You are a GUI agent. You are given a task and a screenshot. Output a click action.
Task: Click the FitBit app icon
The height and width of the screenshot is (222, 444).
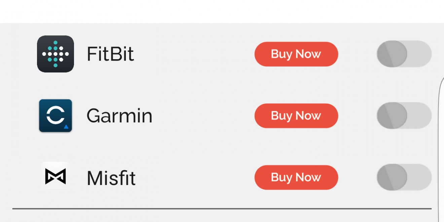pos(55,54)
